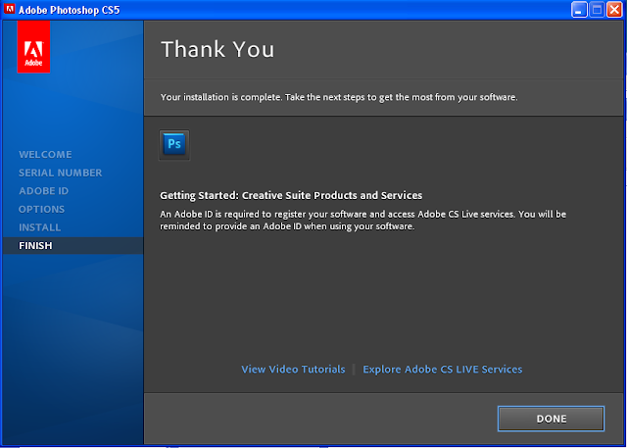Click the Thank You heading
This screenshot has width=627, height=448.
coord(217,49)
